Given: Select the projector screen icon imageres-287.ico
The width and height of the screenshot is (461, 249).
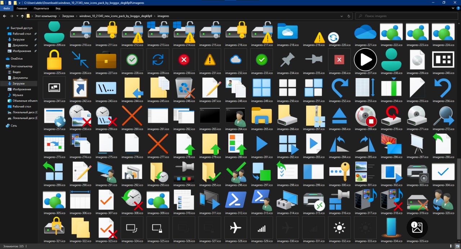Looking at the screenshot, I should (417, 144).
